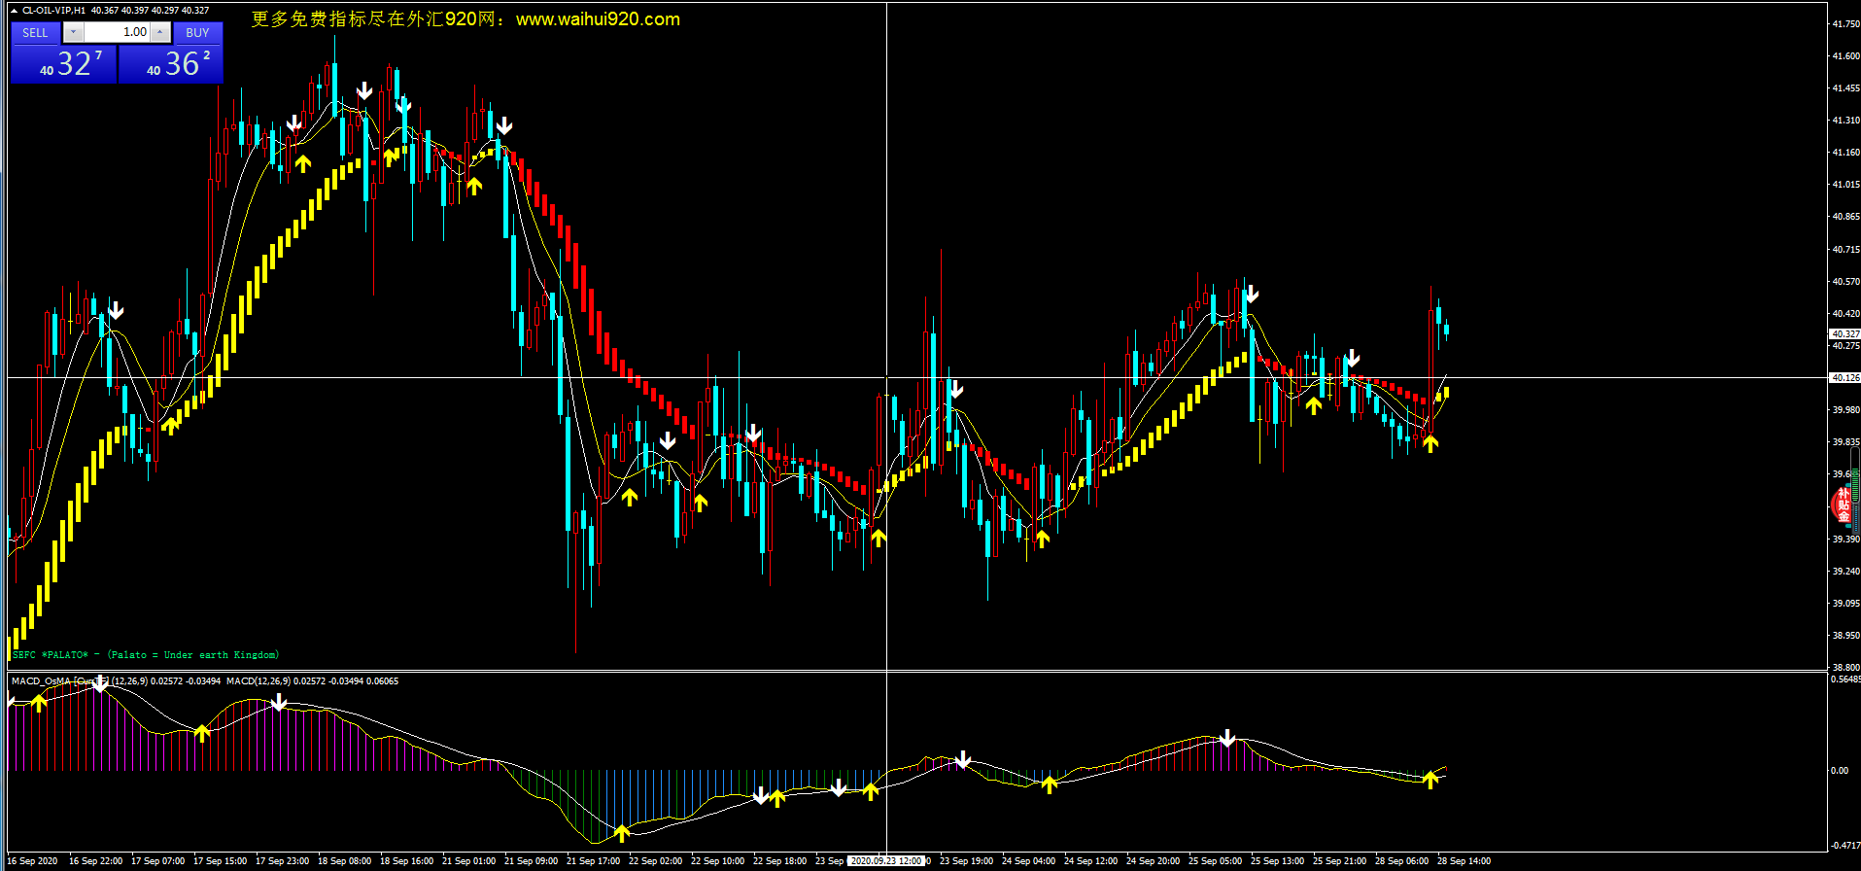This screenshot has width=1861, height=871.
Task: Decrease volume with the down arrow
Action: [x=73, y=33]
